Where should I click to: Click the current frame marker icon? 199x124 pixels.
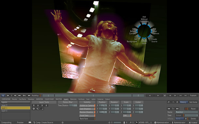pyautogui.click(x=11, y=95)
